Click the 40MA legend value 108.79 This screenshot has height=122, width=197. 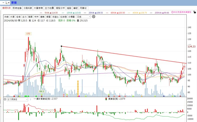[x=144, y=13]
